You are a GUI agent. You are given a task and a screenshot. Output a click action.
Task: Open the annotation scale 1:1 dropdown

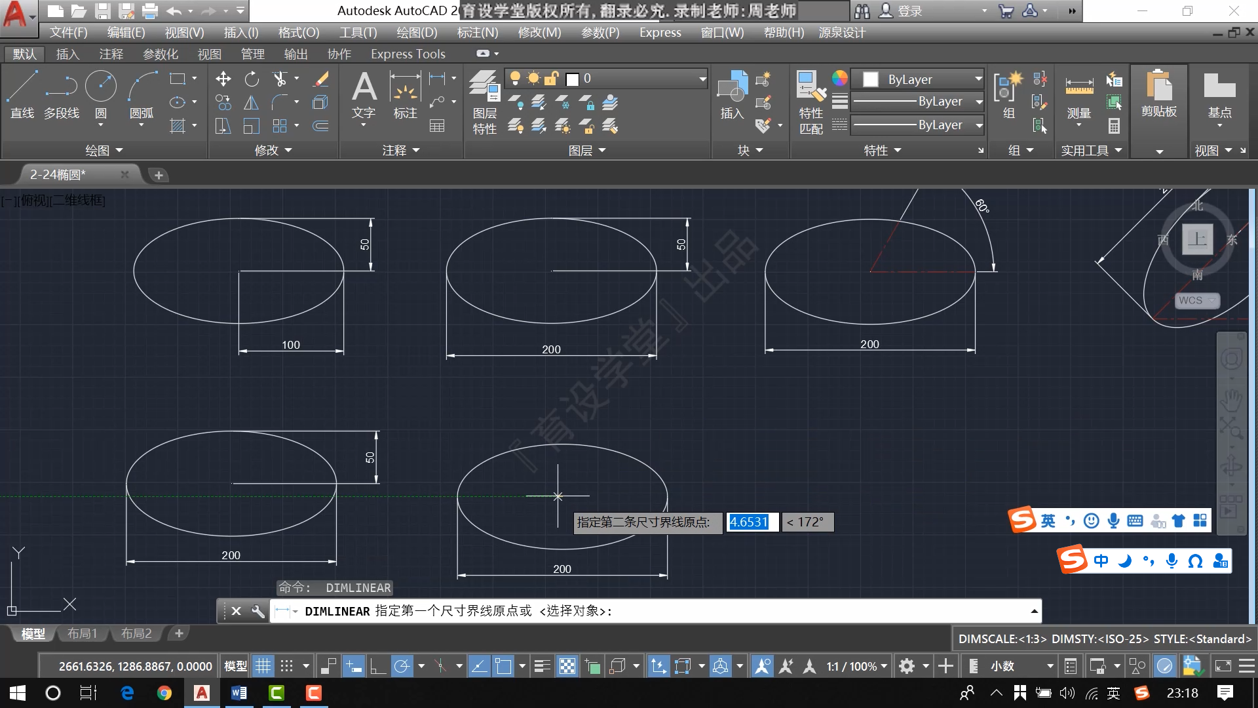856,667
